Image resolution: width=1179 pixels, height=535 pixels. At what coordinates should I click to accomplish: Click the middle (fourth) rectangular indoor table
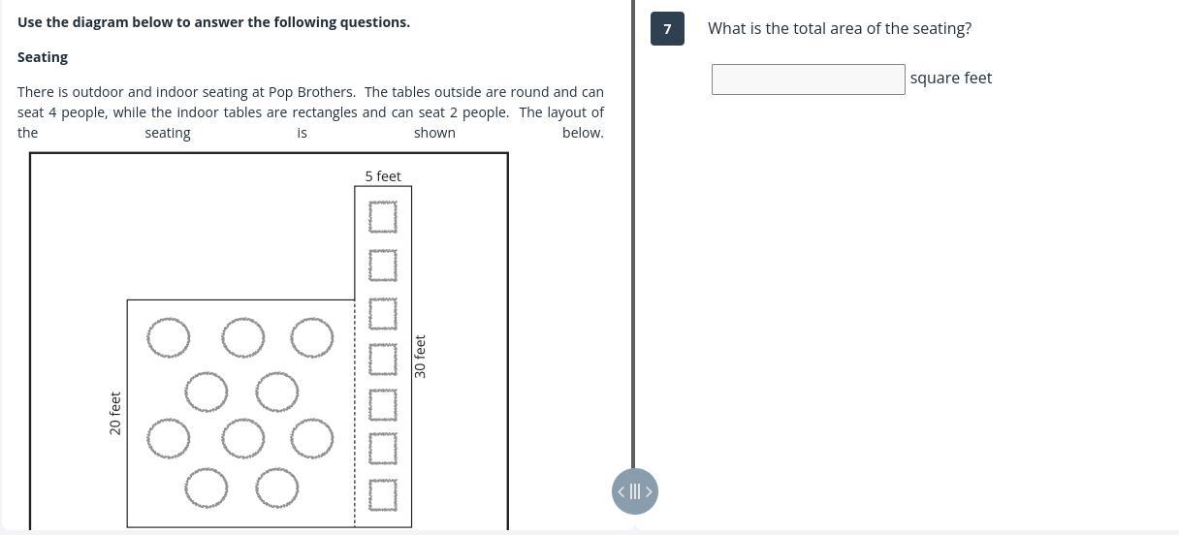click(x=383, y=359)
